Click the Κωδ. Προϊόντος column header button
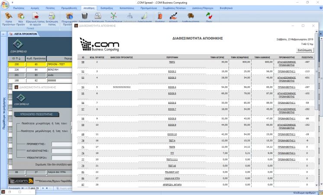 (36, 59)
